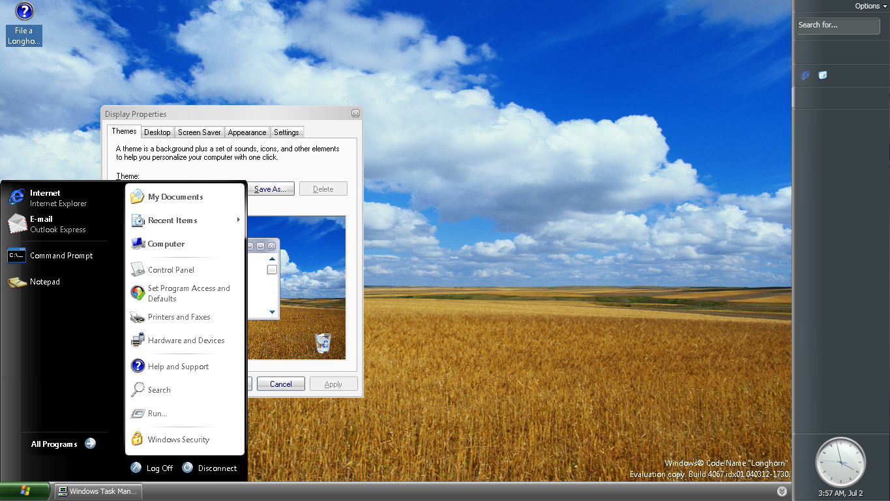Screen dimensions: 890x501
Task: Start Notepad from the pinned list
Action: coord(16,282)
